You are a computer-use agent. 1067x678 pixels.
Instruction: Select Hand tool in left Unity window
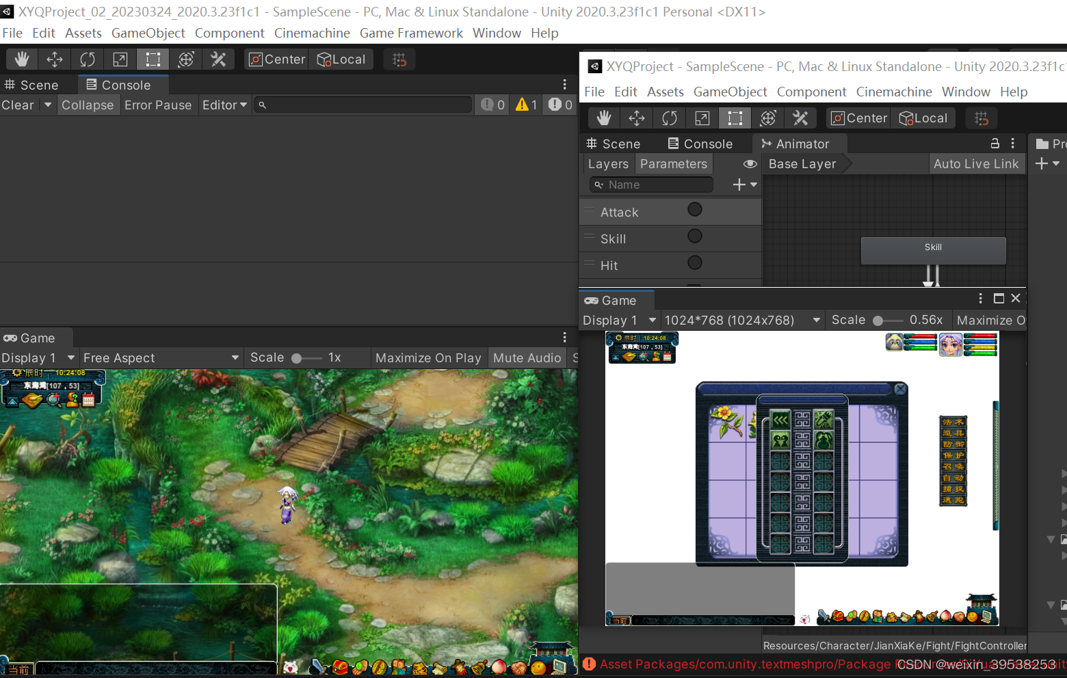tap(22, 59)
